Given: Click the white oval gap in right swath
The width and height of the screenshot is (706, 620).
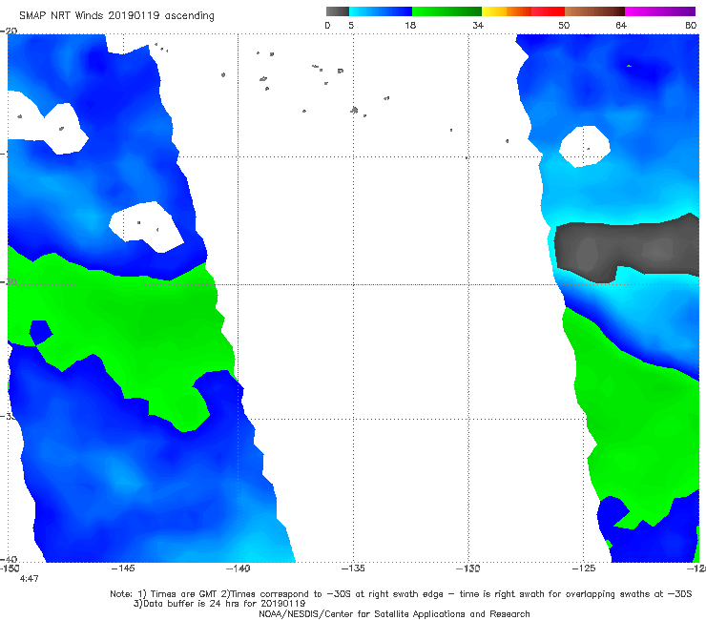Looking at the screenshot, I should tap(585, 146).
